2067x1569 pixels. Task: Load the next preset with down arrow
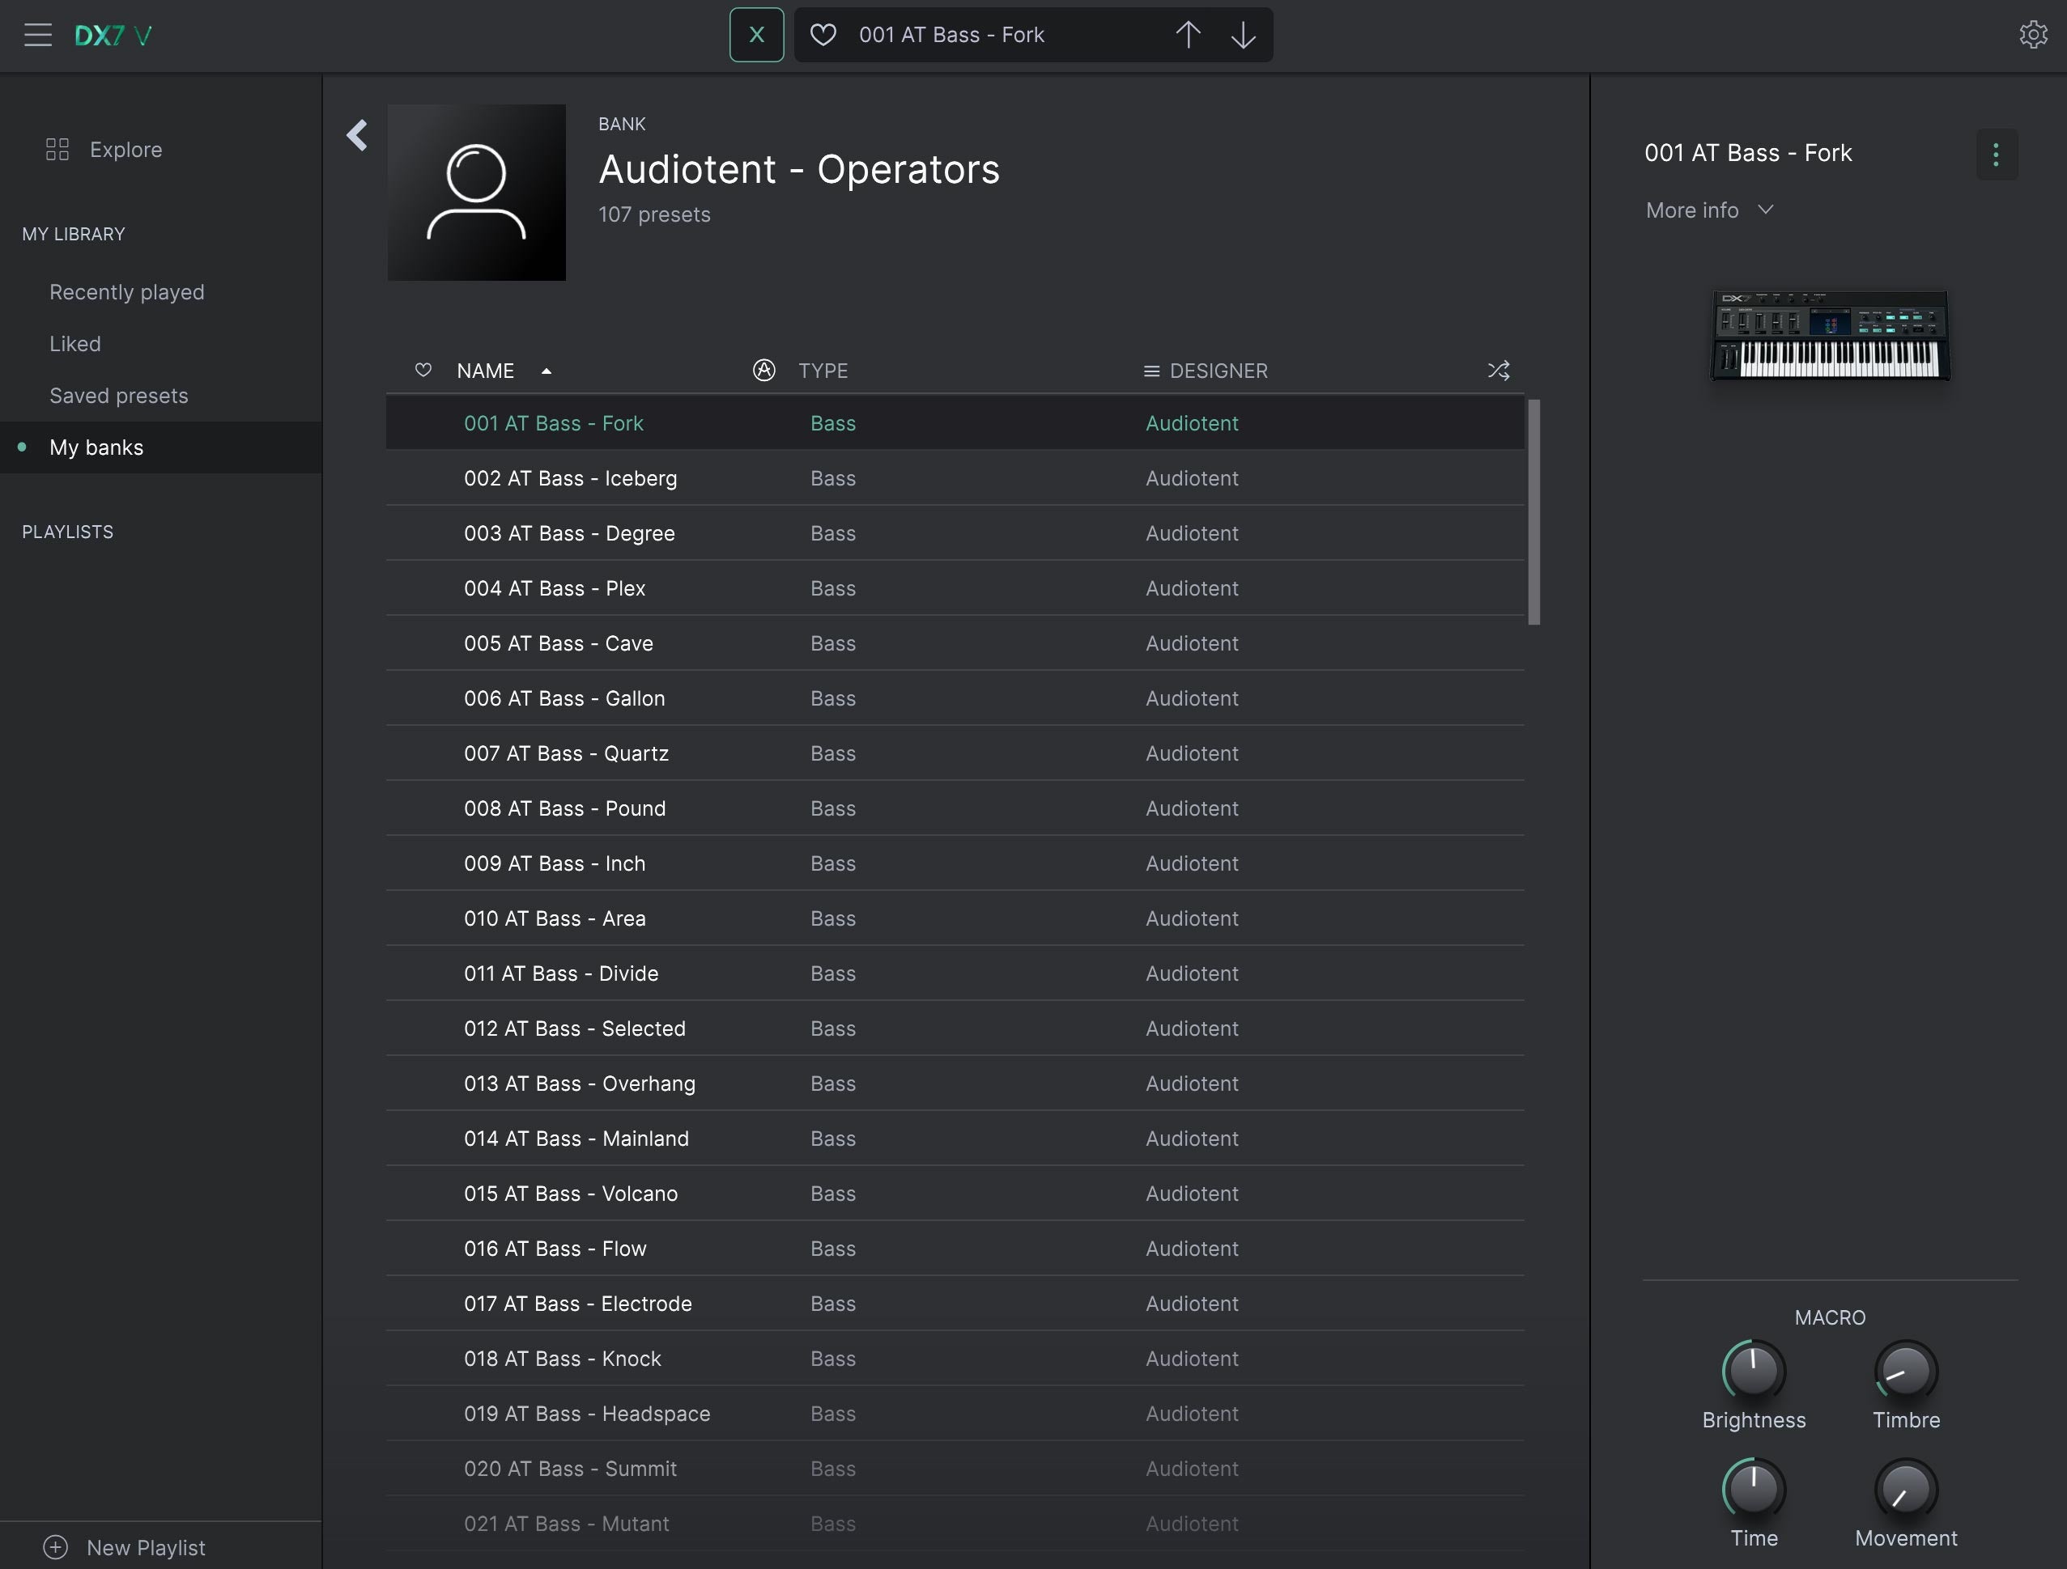(1243, 36)
